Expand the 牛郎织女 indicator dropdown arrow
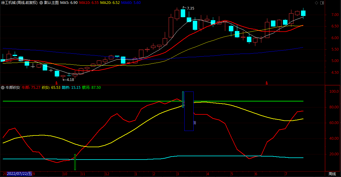341x177 pixels. (x=3, y=88)
